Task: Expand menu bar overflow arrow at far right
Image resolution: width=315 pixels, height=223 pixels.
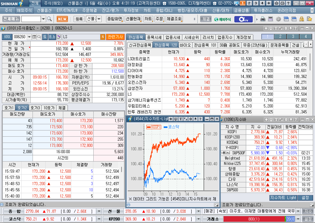Action: coord(312,10)
